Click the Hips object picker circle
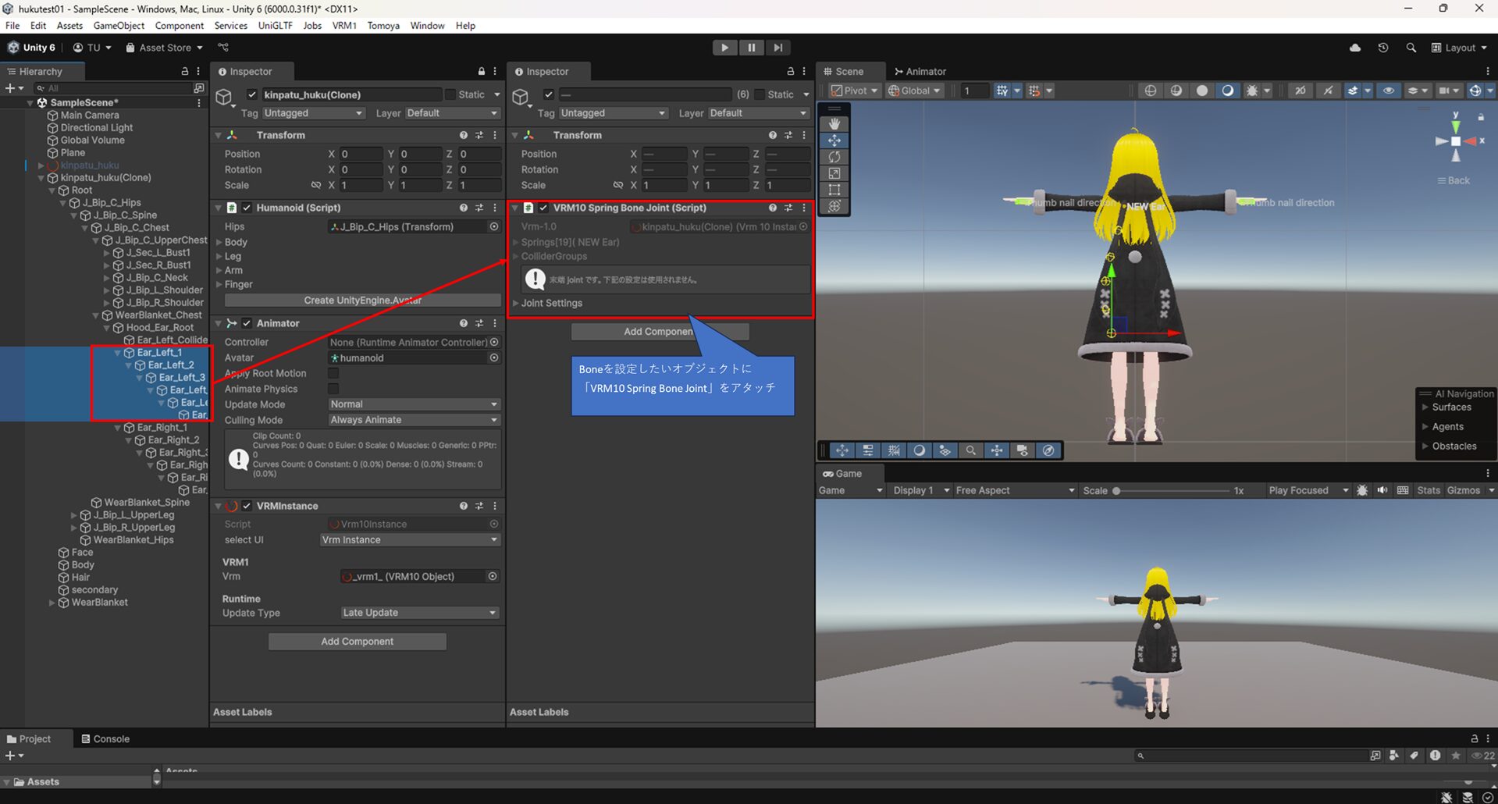 tap(494, 226)
